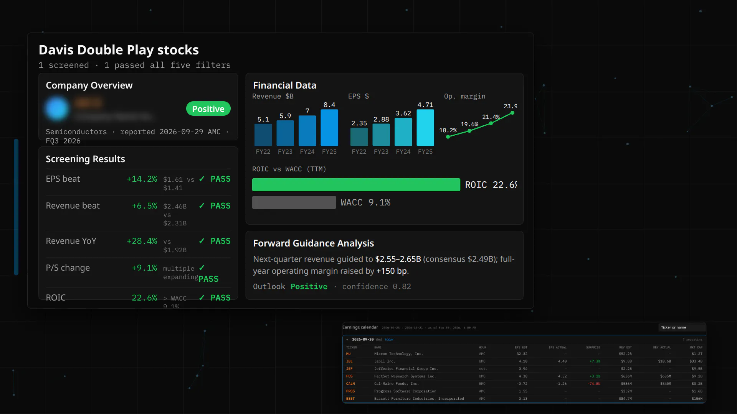Click the +7.3% surprise value for Jabil

595,361
